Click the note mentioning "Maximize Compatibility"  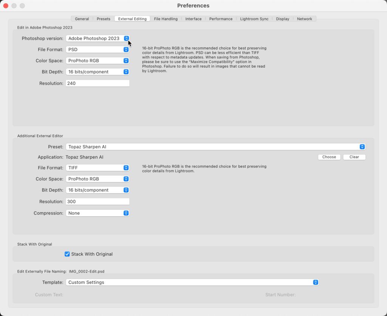tap(204, 59)
